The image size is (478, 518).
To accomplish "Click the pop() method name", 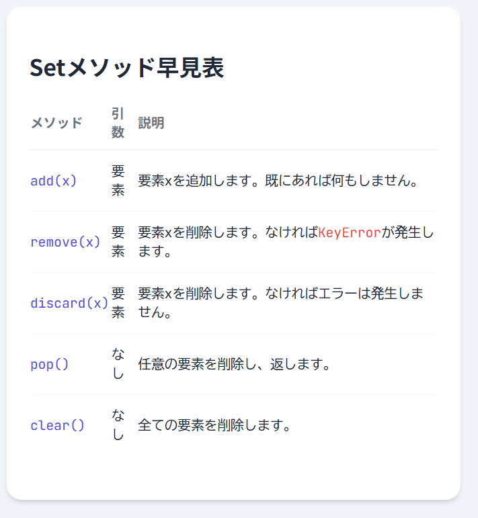I will tap(50, 364).
